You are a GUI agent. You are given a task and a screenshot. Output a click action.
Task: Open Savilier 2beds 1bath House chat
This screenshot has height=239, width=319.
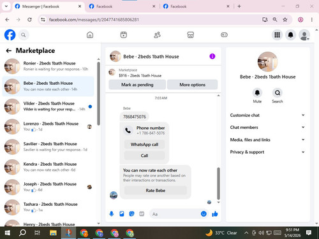tap(48, 147)
